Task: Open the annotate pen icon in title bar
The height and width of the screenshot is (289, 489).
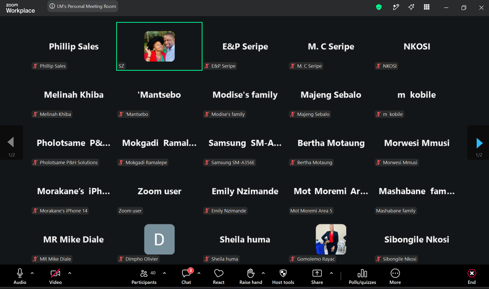Action: tap(396, 7)
